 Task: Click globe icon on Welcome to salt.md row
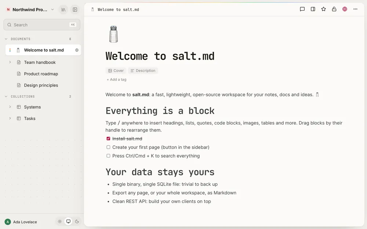[77, 50]
